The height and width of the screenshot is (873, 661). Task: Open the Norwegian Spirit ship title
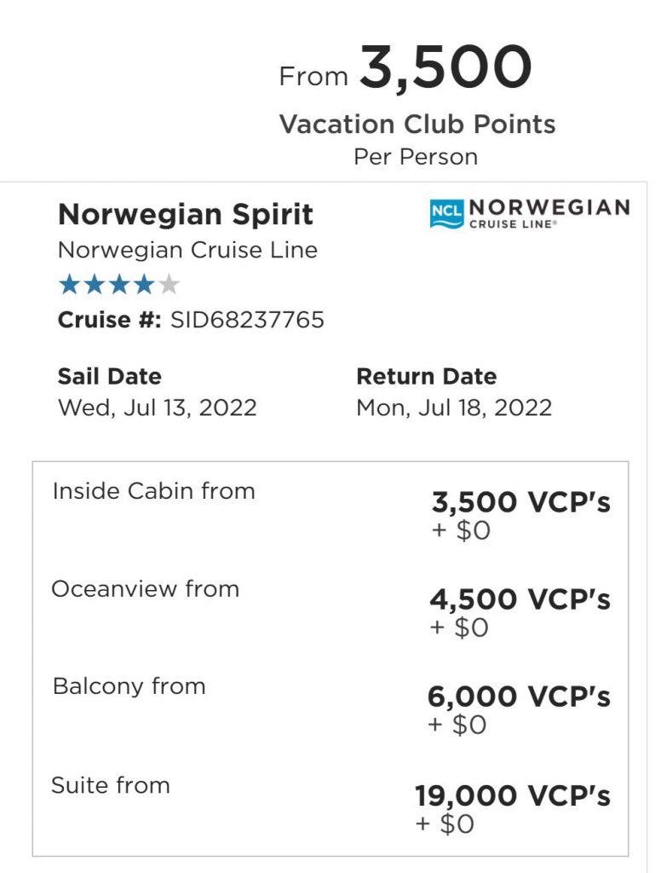(186, 214)
